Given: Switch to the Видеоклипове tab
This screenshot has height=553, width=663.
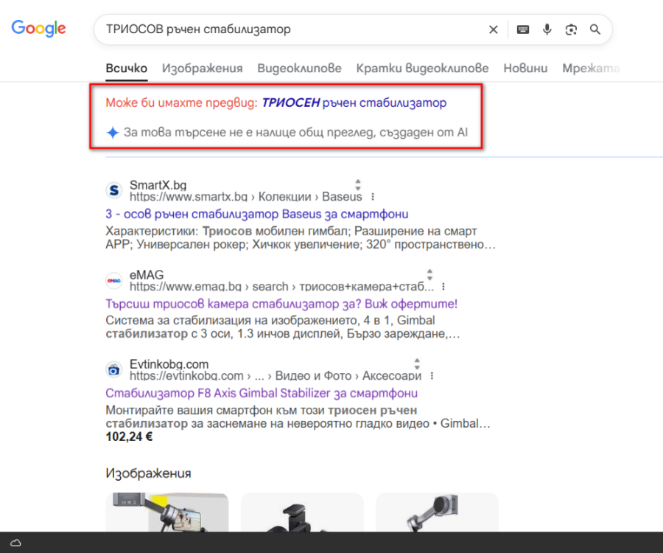Looking at the screenshot, I should pos(299,68).
